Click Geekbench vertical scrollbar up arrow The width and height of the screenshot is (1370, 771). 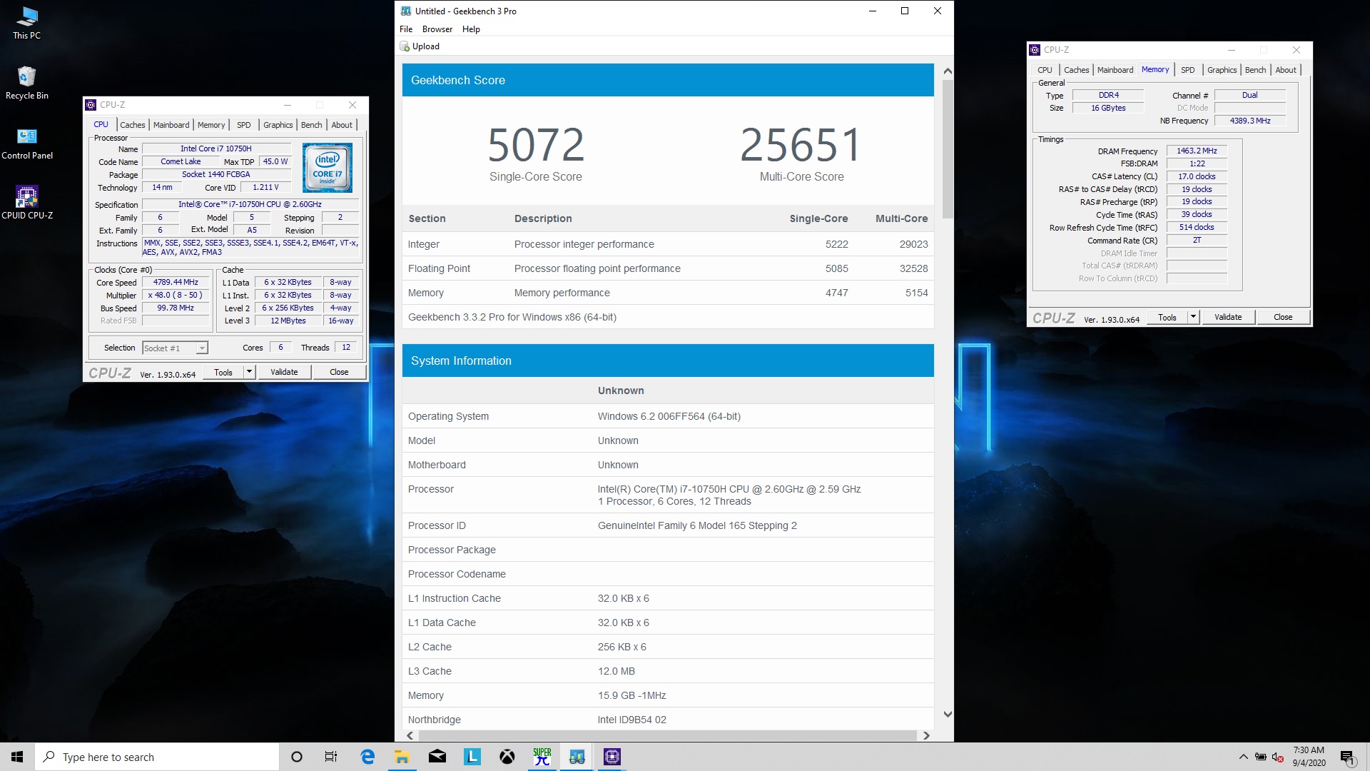pyautogui.click(x=948, y=71)
